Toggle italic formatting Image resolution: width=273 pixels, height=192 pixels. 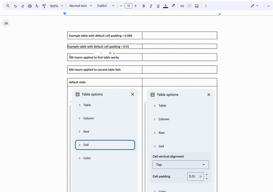151,6
